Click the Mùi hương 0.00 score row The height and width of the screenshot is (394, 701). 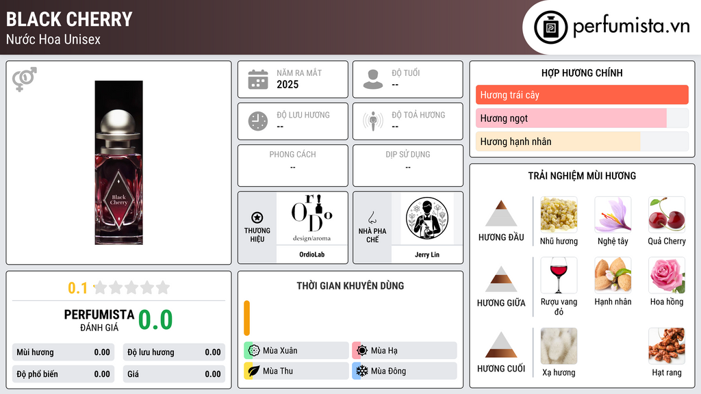pos(64,352)
